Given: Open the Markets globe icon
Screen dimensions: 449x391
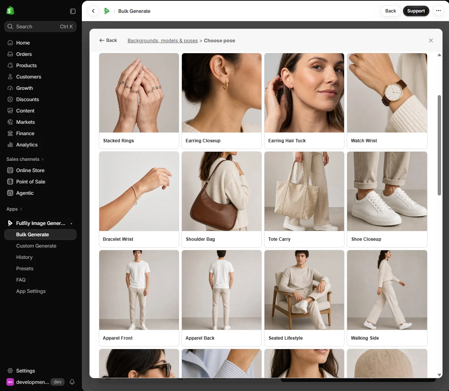Looking at the screenshot, I should [10, 122].
